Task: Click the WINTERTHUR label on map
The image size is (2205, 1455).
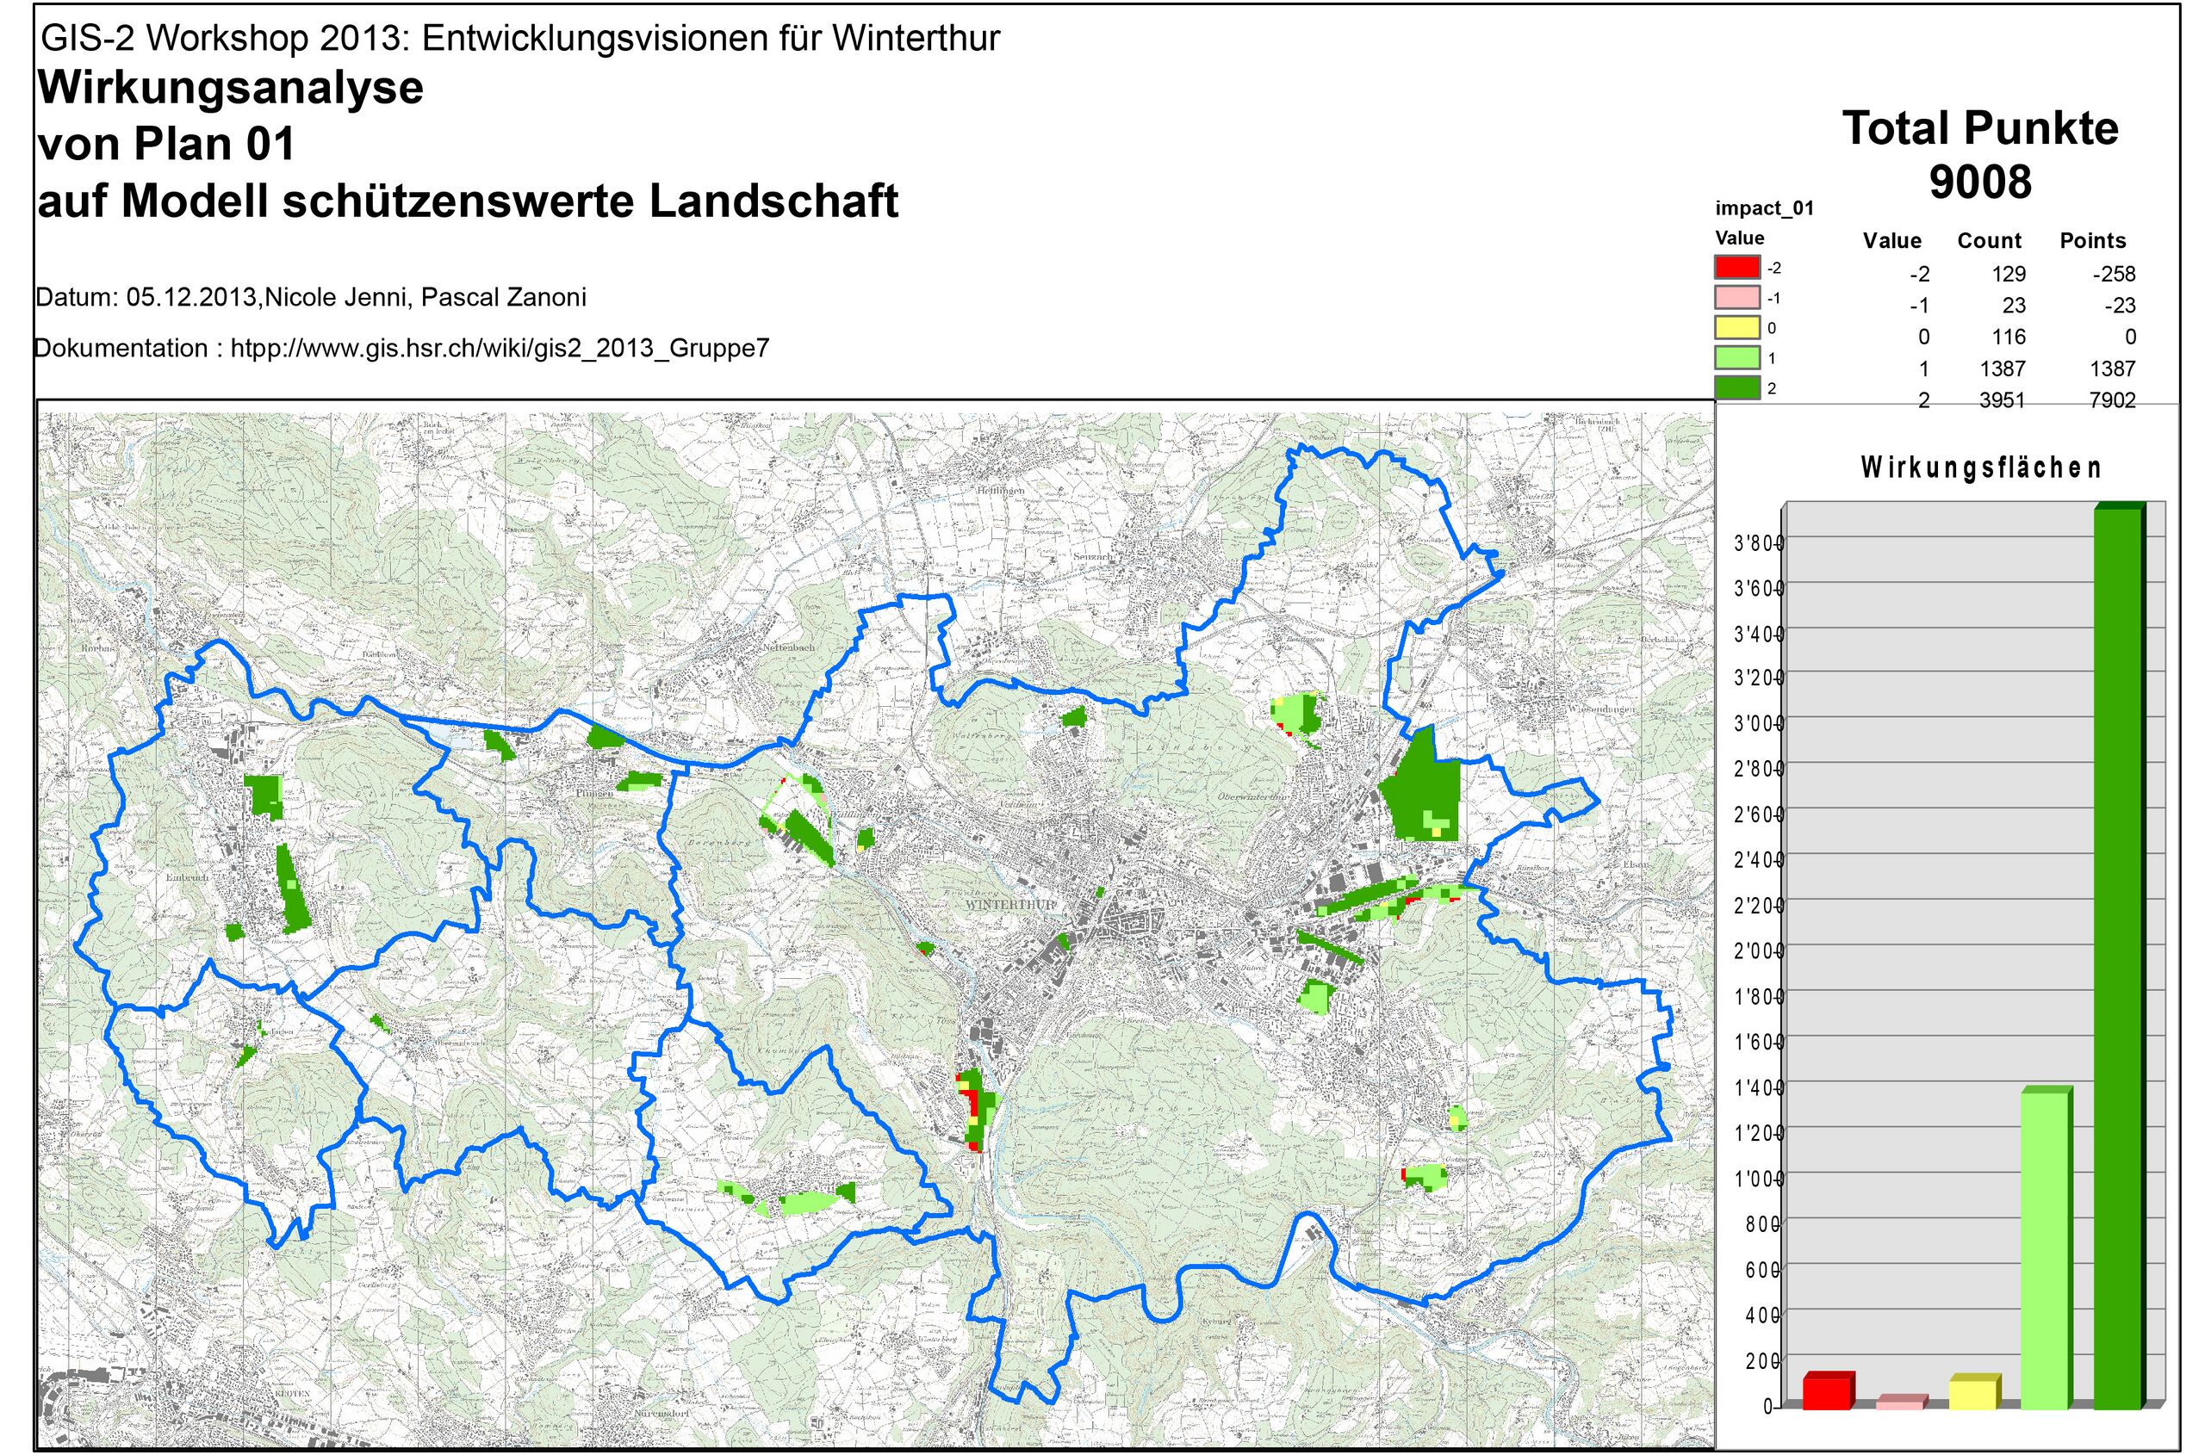Action: pos(1011,904)
